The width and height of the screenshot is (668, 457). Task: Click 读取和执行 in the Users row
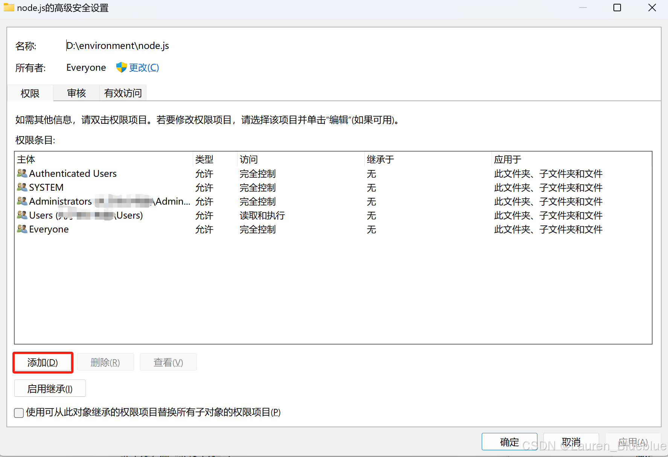(262, 216)
